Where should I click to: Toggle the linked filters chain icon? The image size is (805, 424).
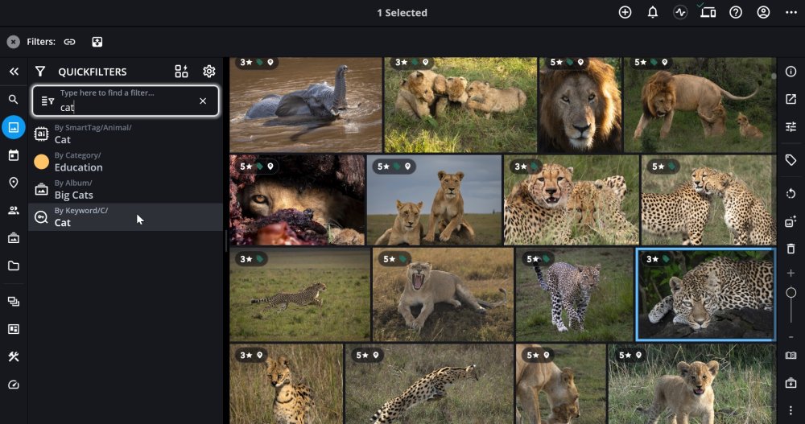[70, 42]
